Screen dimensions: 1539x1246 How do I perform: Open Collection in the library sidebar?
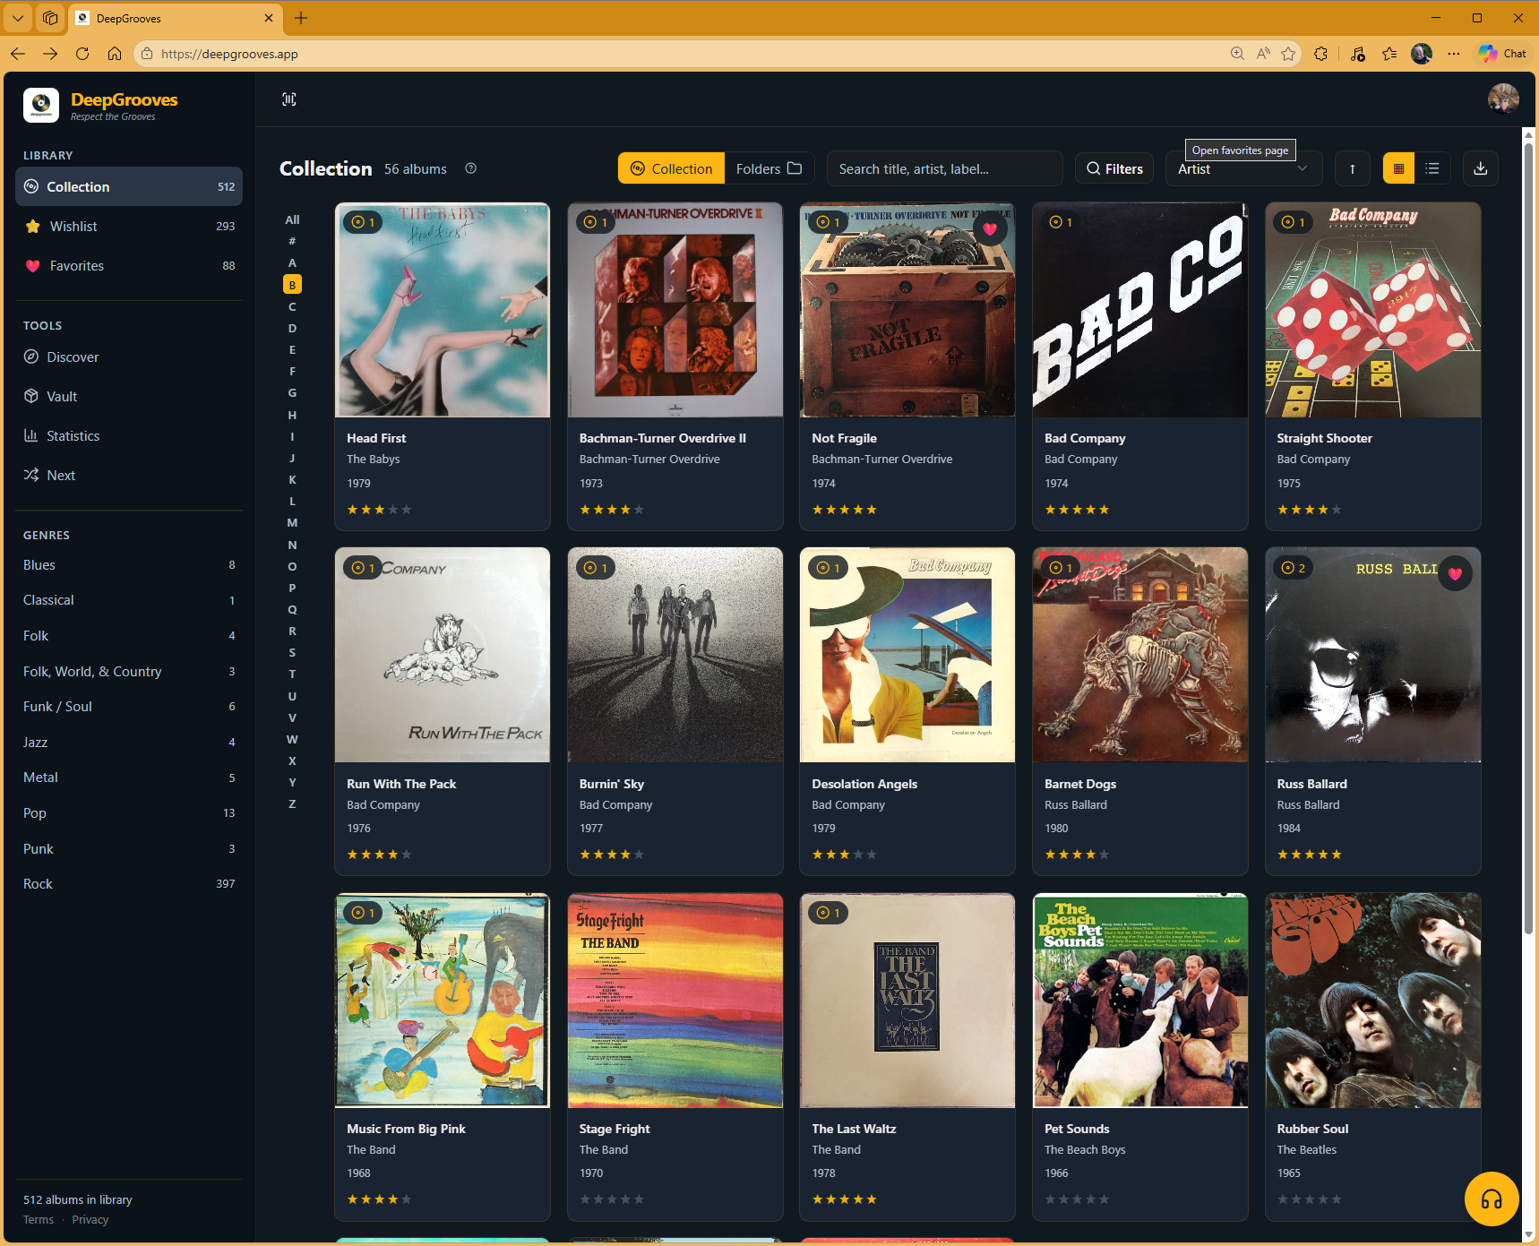(129, 186)
